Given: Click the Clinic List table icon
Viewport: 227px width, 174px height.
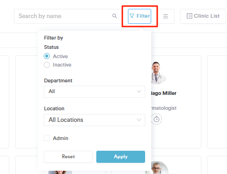Looking at the screenshot, I should coord(189,16).
